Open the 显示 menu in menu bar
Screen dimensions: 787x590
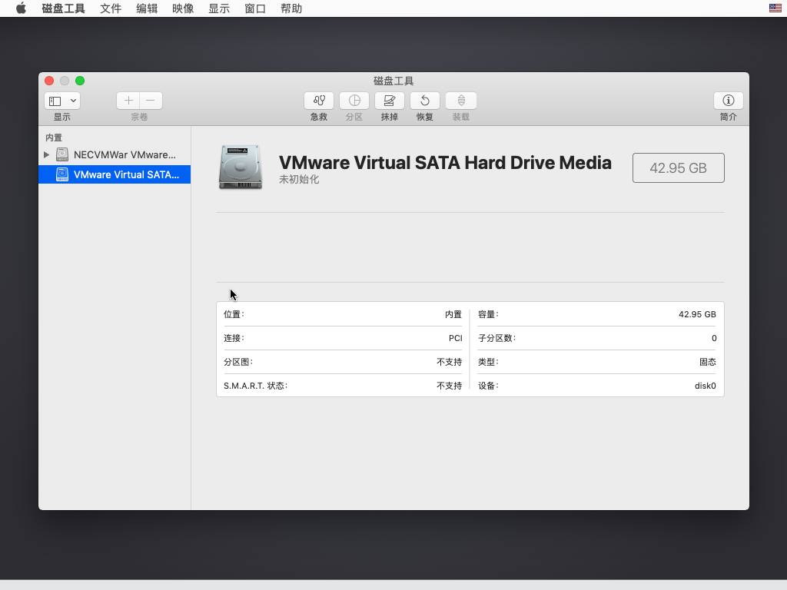pos(219,8)
